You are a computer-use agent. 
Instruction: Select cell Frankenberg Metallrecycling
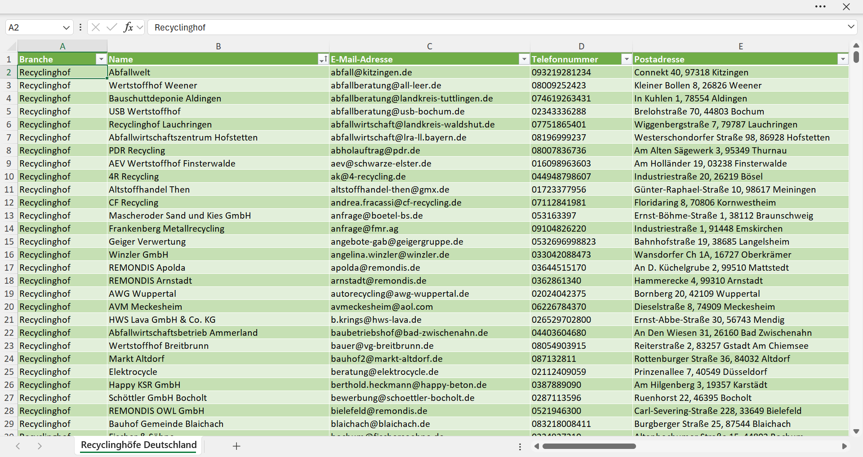[x=218, y=228]
